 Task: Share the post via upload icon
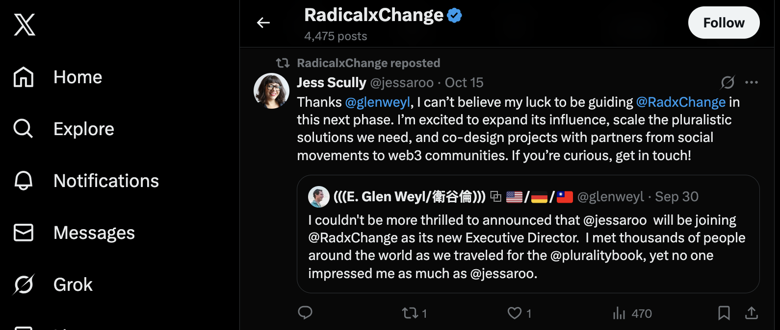(x=752, y=313)
